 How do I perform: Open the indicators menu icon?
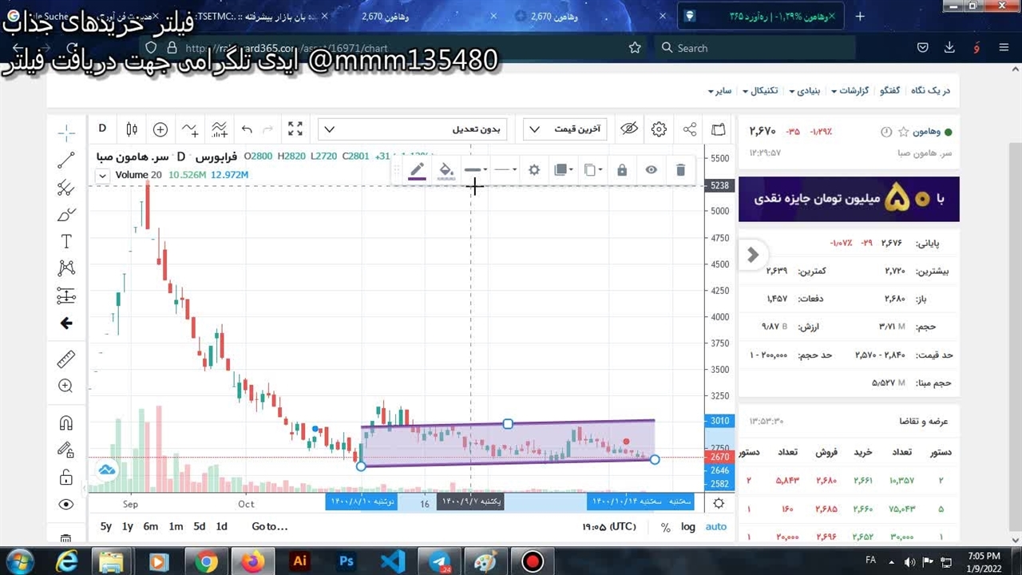(189, 129)
